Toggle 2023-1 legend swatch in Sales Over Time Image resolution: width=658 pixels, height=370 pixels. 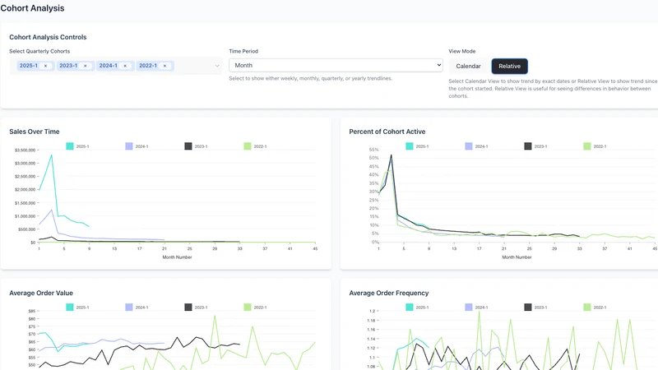click(x=188, y=146)
